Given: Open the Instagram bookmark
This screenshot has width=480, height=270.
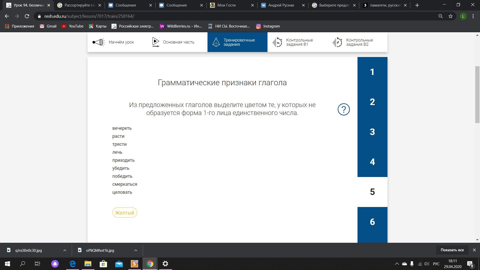Looking at the screenshot, I should (x=268, y=26).
